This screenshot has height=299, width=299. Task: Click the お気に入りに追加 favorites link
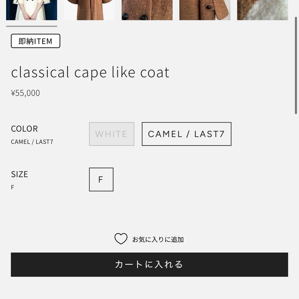pos(158,239)
